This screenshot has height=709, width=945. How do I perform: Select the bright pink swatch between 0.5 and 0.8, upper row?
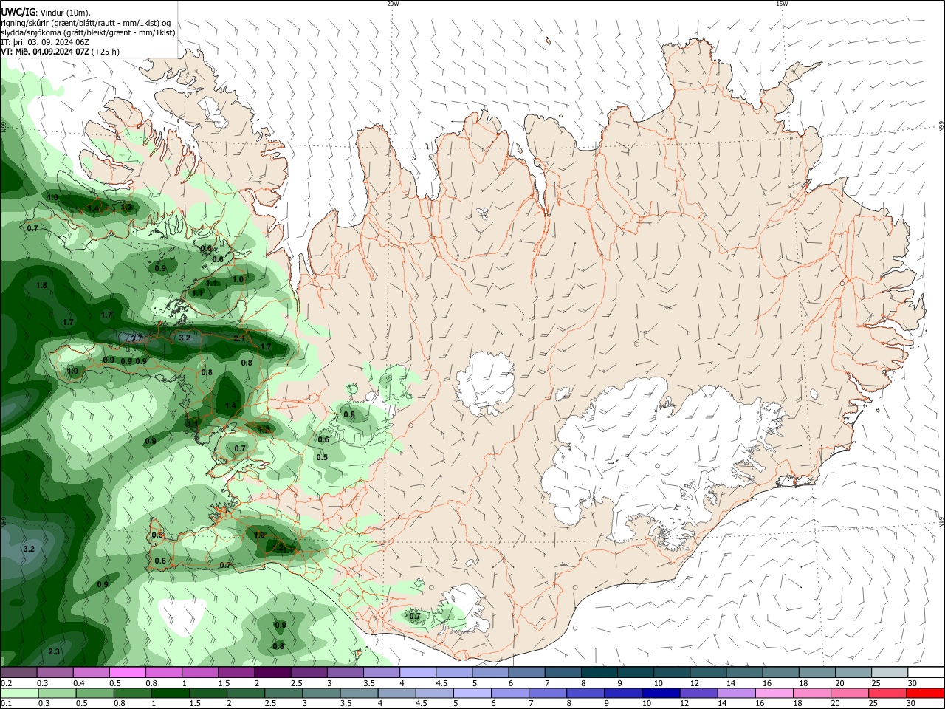(x=127, y=673)
